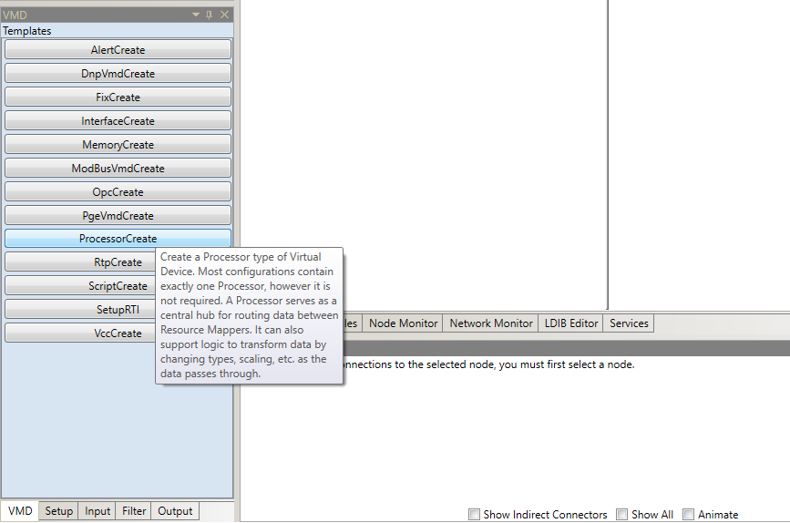Click the ScriptCreate template button
The image size is (790, 523).
80,286
